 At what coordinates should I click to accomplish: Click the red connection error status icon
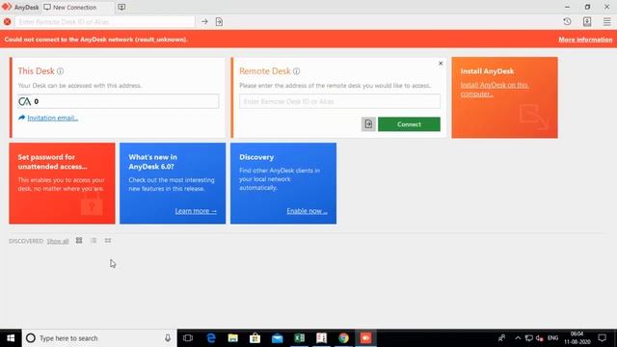[x=7, y=21]
